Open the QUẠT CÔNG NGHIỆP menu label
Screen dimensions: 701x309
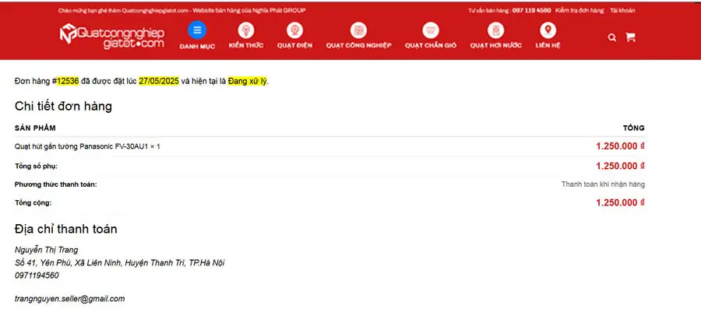tap(358, 46)
